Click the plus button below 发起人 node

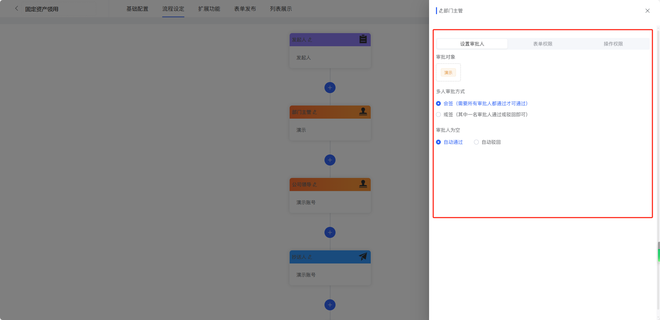tap(330, 88)
